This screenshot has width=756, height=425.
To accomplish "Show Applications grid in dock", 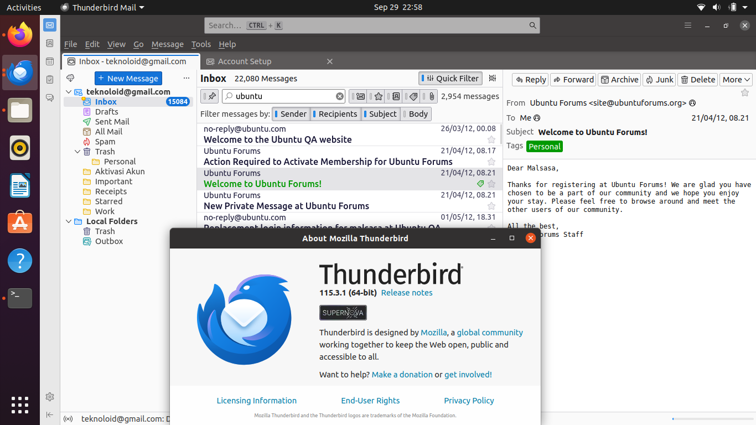I will coord(20,405).
